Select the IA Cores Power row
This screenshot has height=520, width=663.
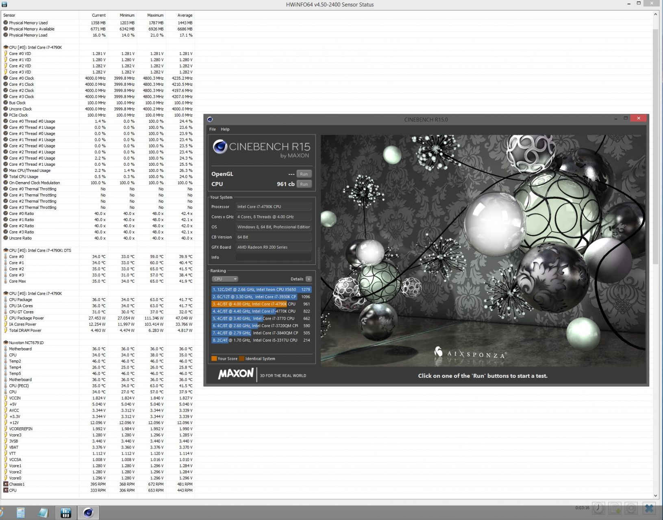pyautogui.click(x=98, y=324)
